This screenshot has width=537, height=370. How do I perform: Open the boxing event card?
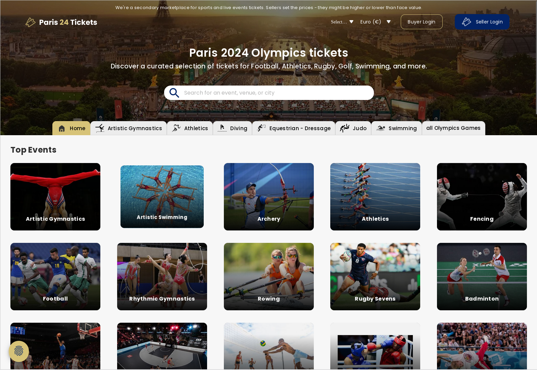[x=375, y=346]
